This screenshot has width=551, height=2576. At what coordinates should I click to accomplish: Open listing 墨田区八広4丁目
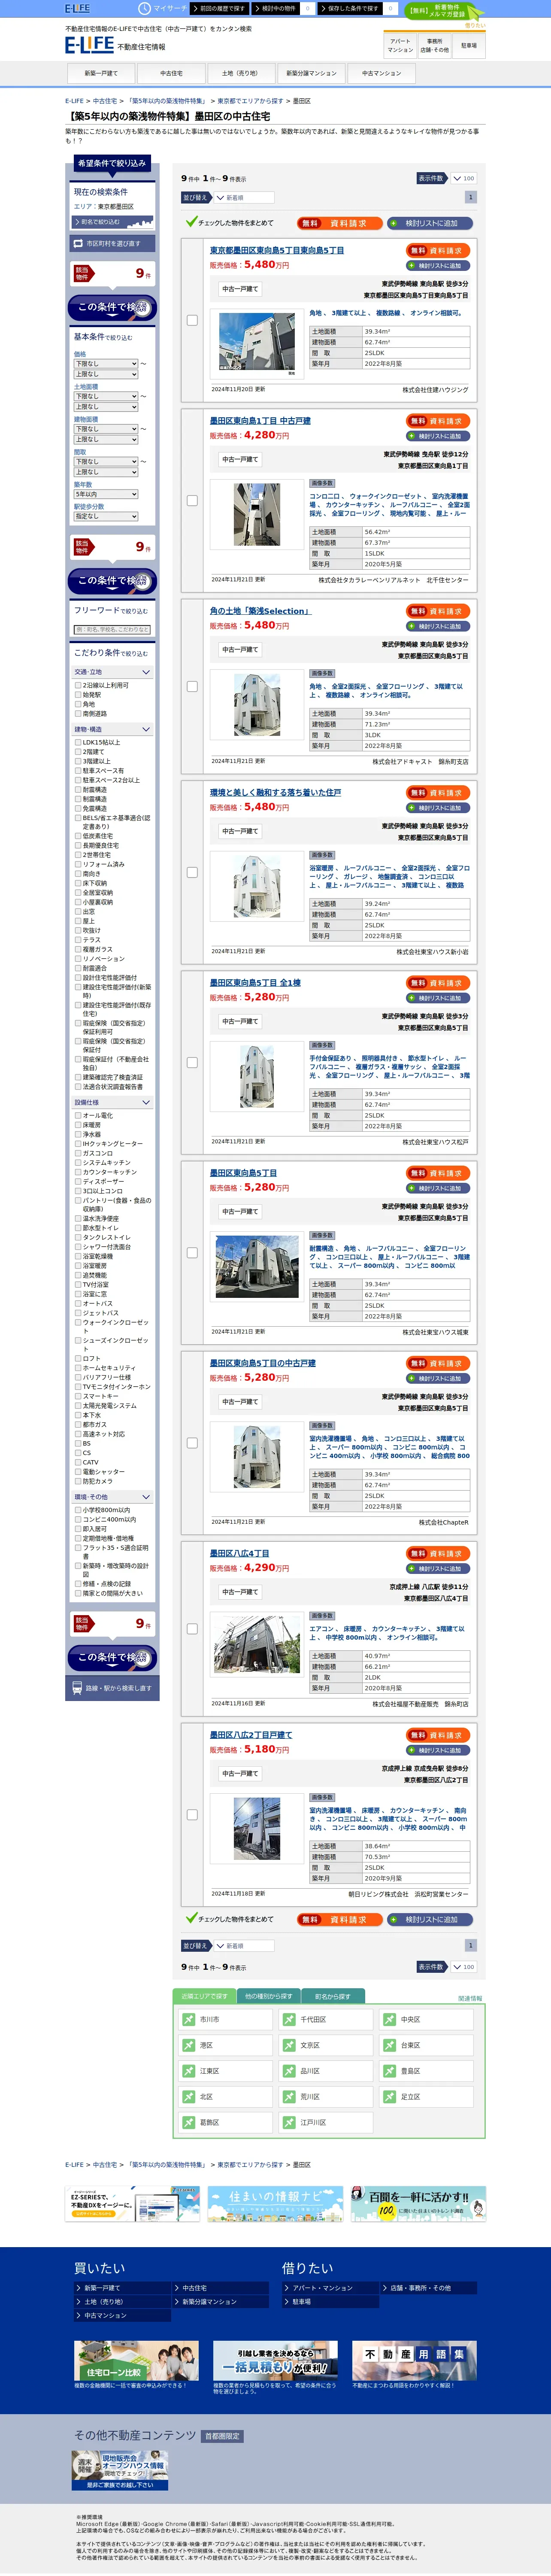click(x=239, y=1553)
